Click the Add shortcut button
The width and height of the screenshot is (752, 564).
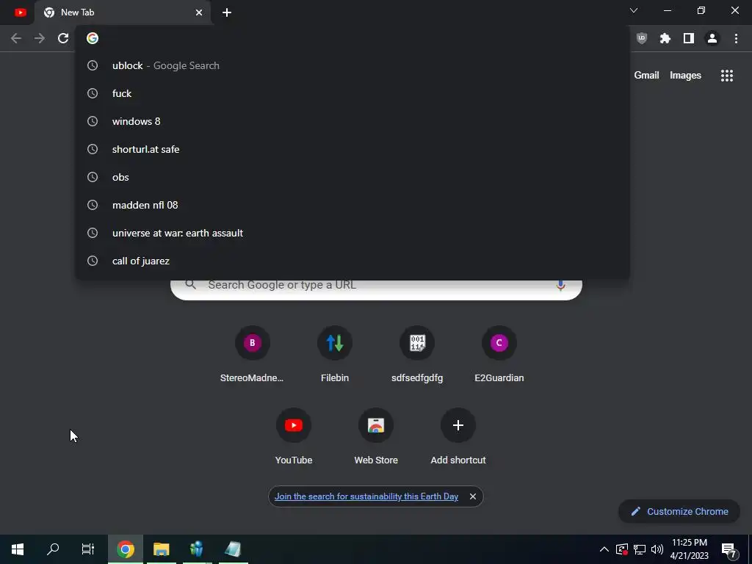458,437
